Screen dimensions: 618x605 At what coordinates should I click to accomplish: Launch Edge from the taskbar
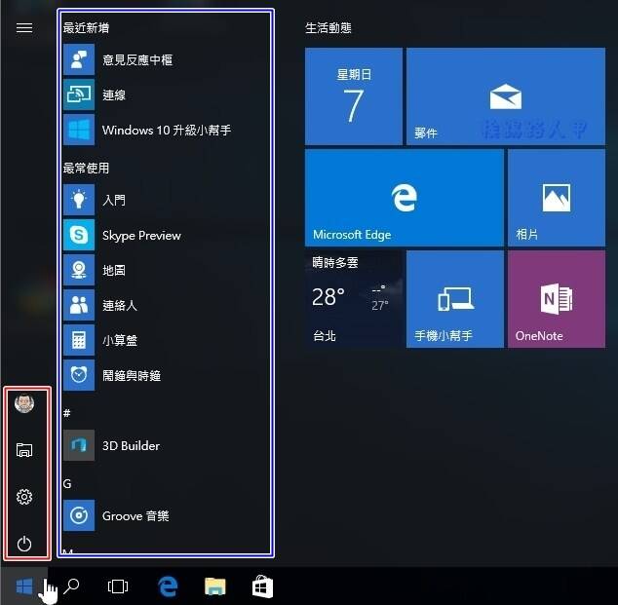[168, 586]
